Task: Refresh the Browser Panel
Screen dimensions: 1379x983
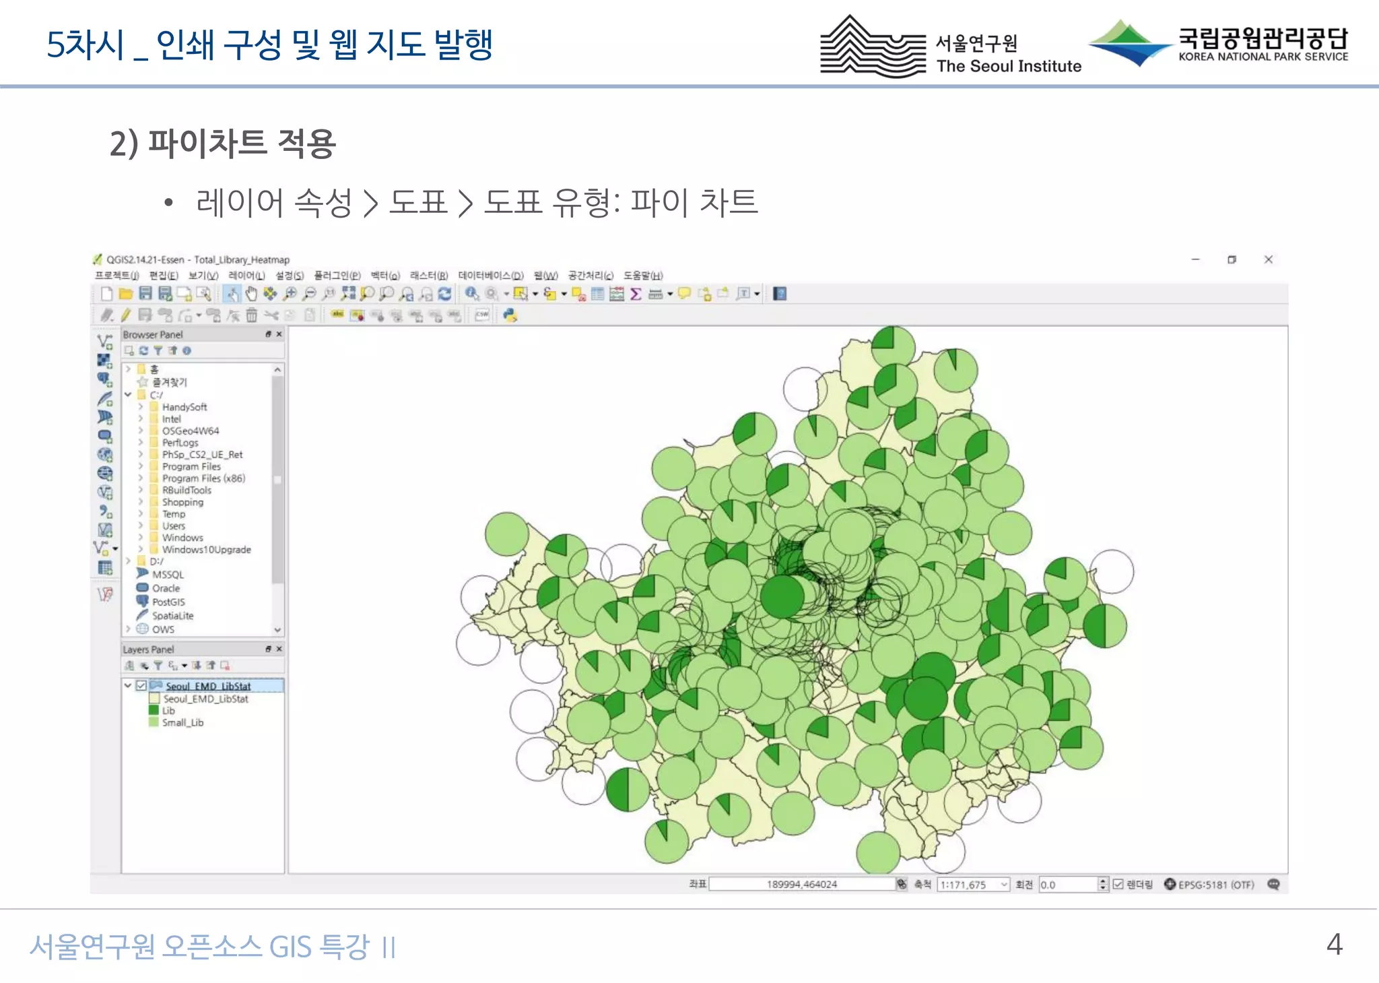Action: click(x=143, y=351)
